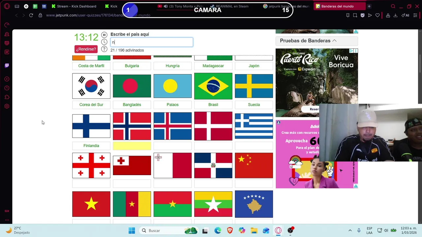422x237 pixels.
Task: Click the Palaos answer label
Action: click(x=172, y=105)
